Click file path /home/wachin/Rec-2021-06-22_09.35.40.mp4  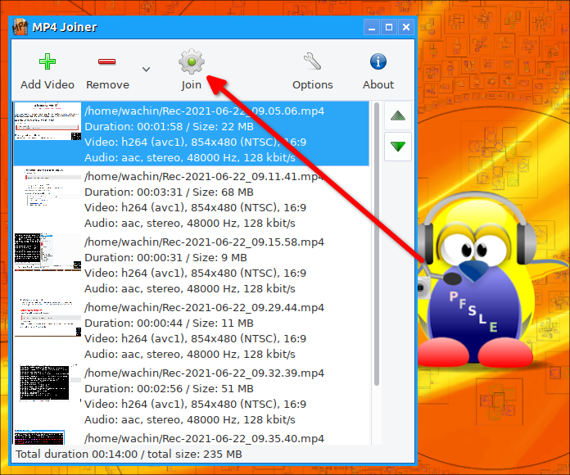pos(204,438)
